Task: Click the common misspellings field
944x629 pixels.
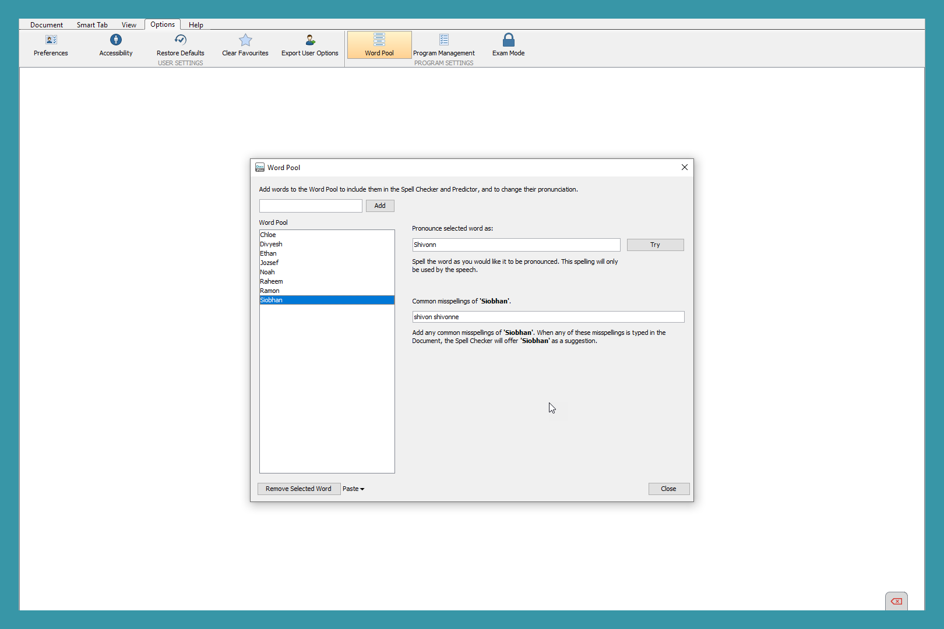Action: tap(548, 317)
